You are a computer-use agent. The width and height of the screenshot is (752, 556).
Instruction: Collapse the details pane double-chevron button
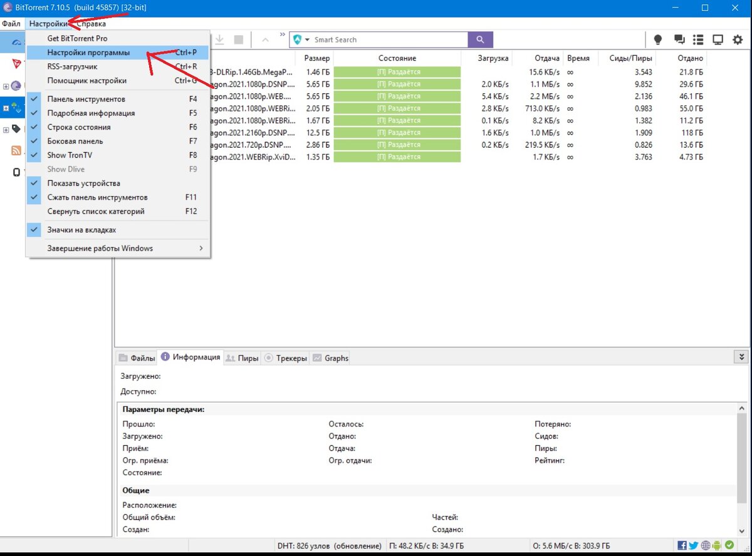[742, 356]
